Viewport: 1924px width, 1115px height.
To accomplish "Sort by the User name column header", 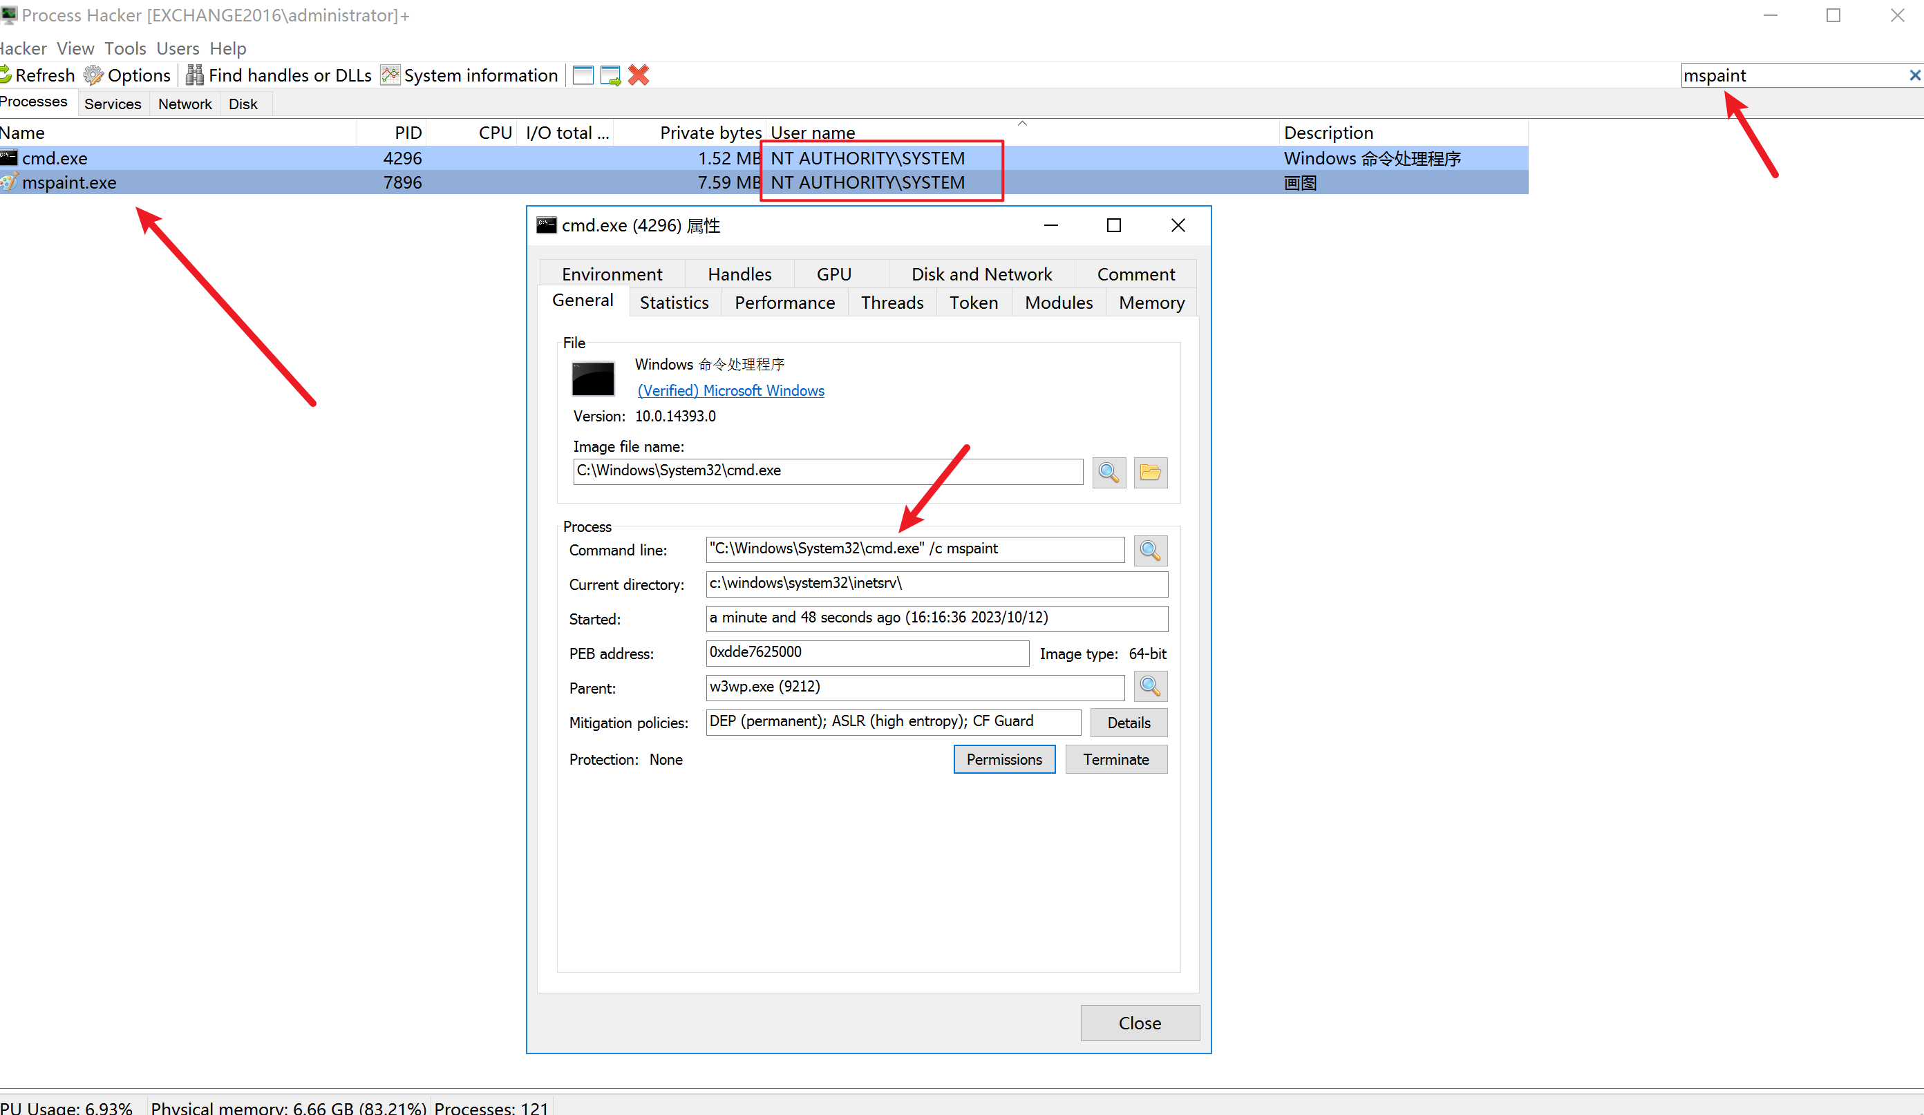I will coord(812,133).
